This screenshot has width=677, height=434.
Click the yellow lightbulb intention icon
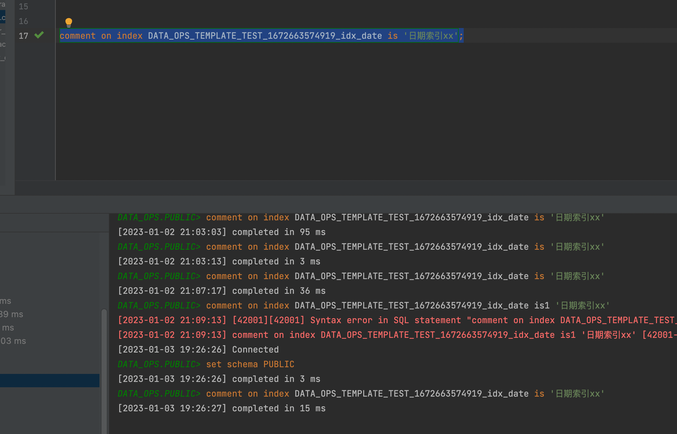[69, 23]
